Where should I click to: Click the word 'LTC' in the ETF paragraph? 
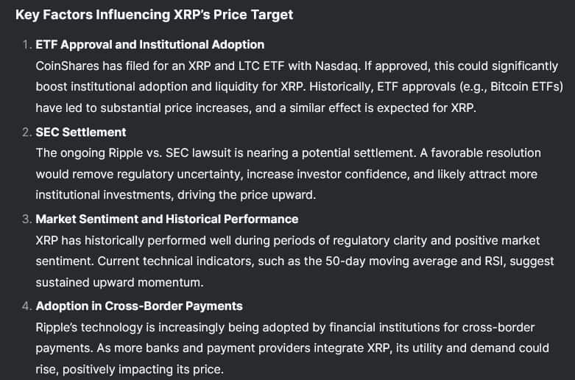pos(244,66)
